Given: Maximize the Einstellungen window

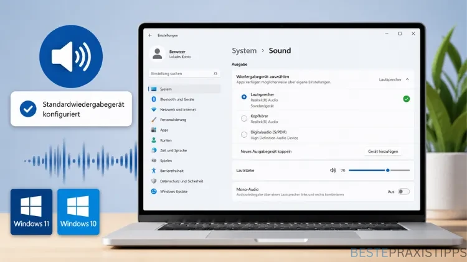Looking at the screenshot, I should point(400,34).
